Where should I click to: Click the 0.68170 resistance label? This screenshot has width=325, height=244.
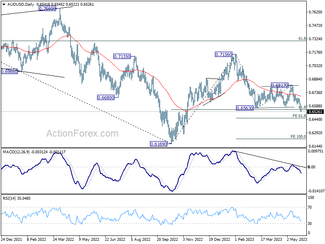coord(279,85)
